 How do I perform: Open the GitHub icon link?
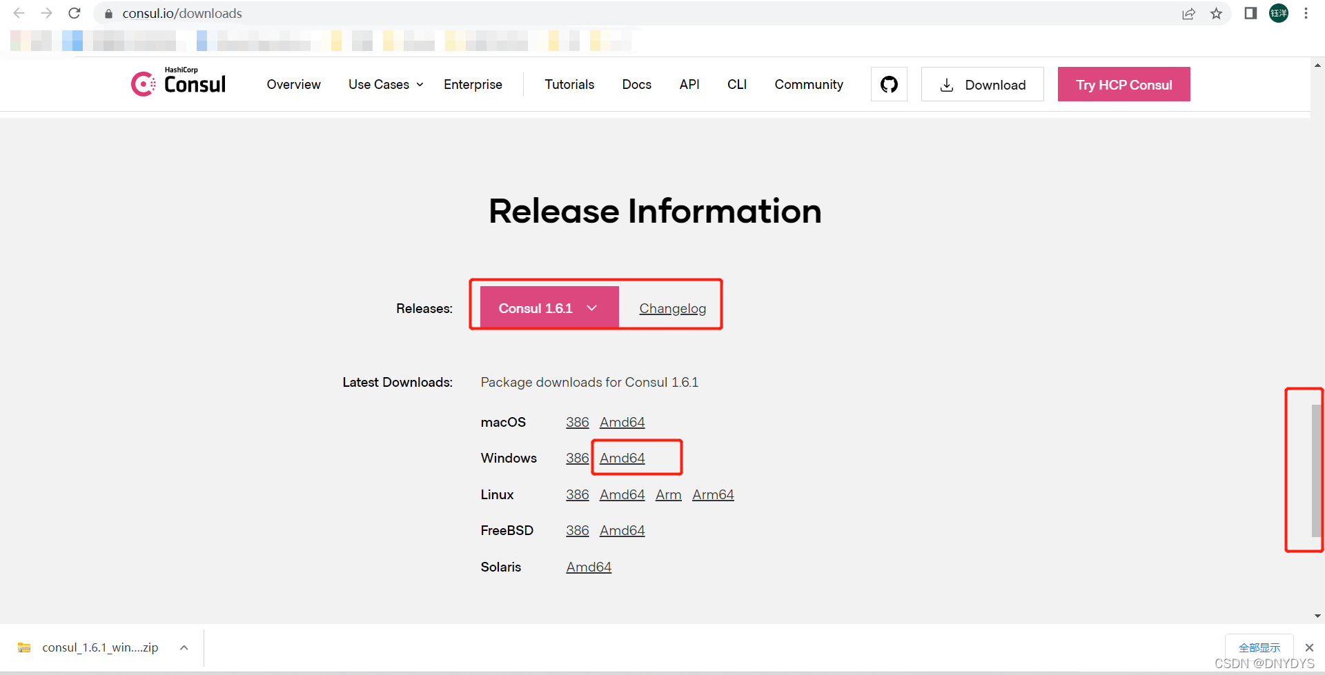point(889,84)
